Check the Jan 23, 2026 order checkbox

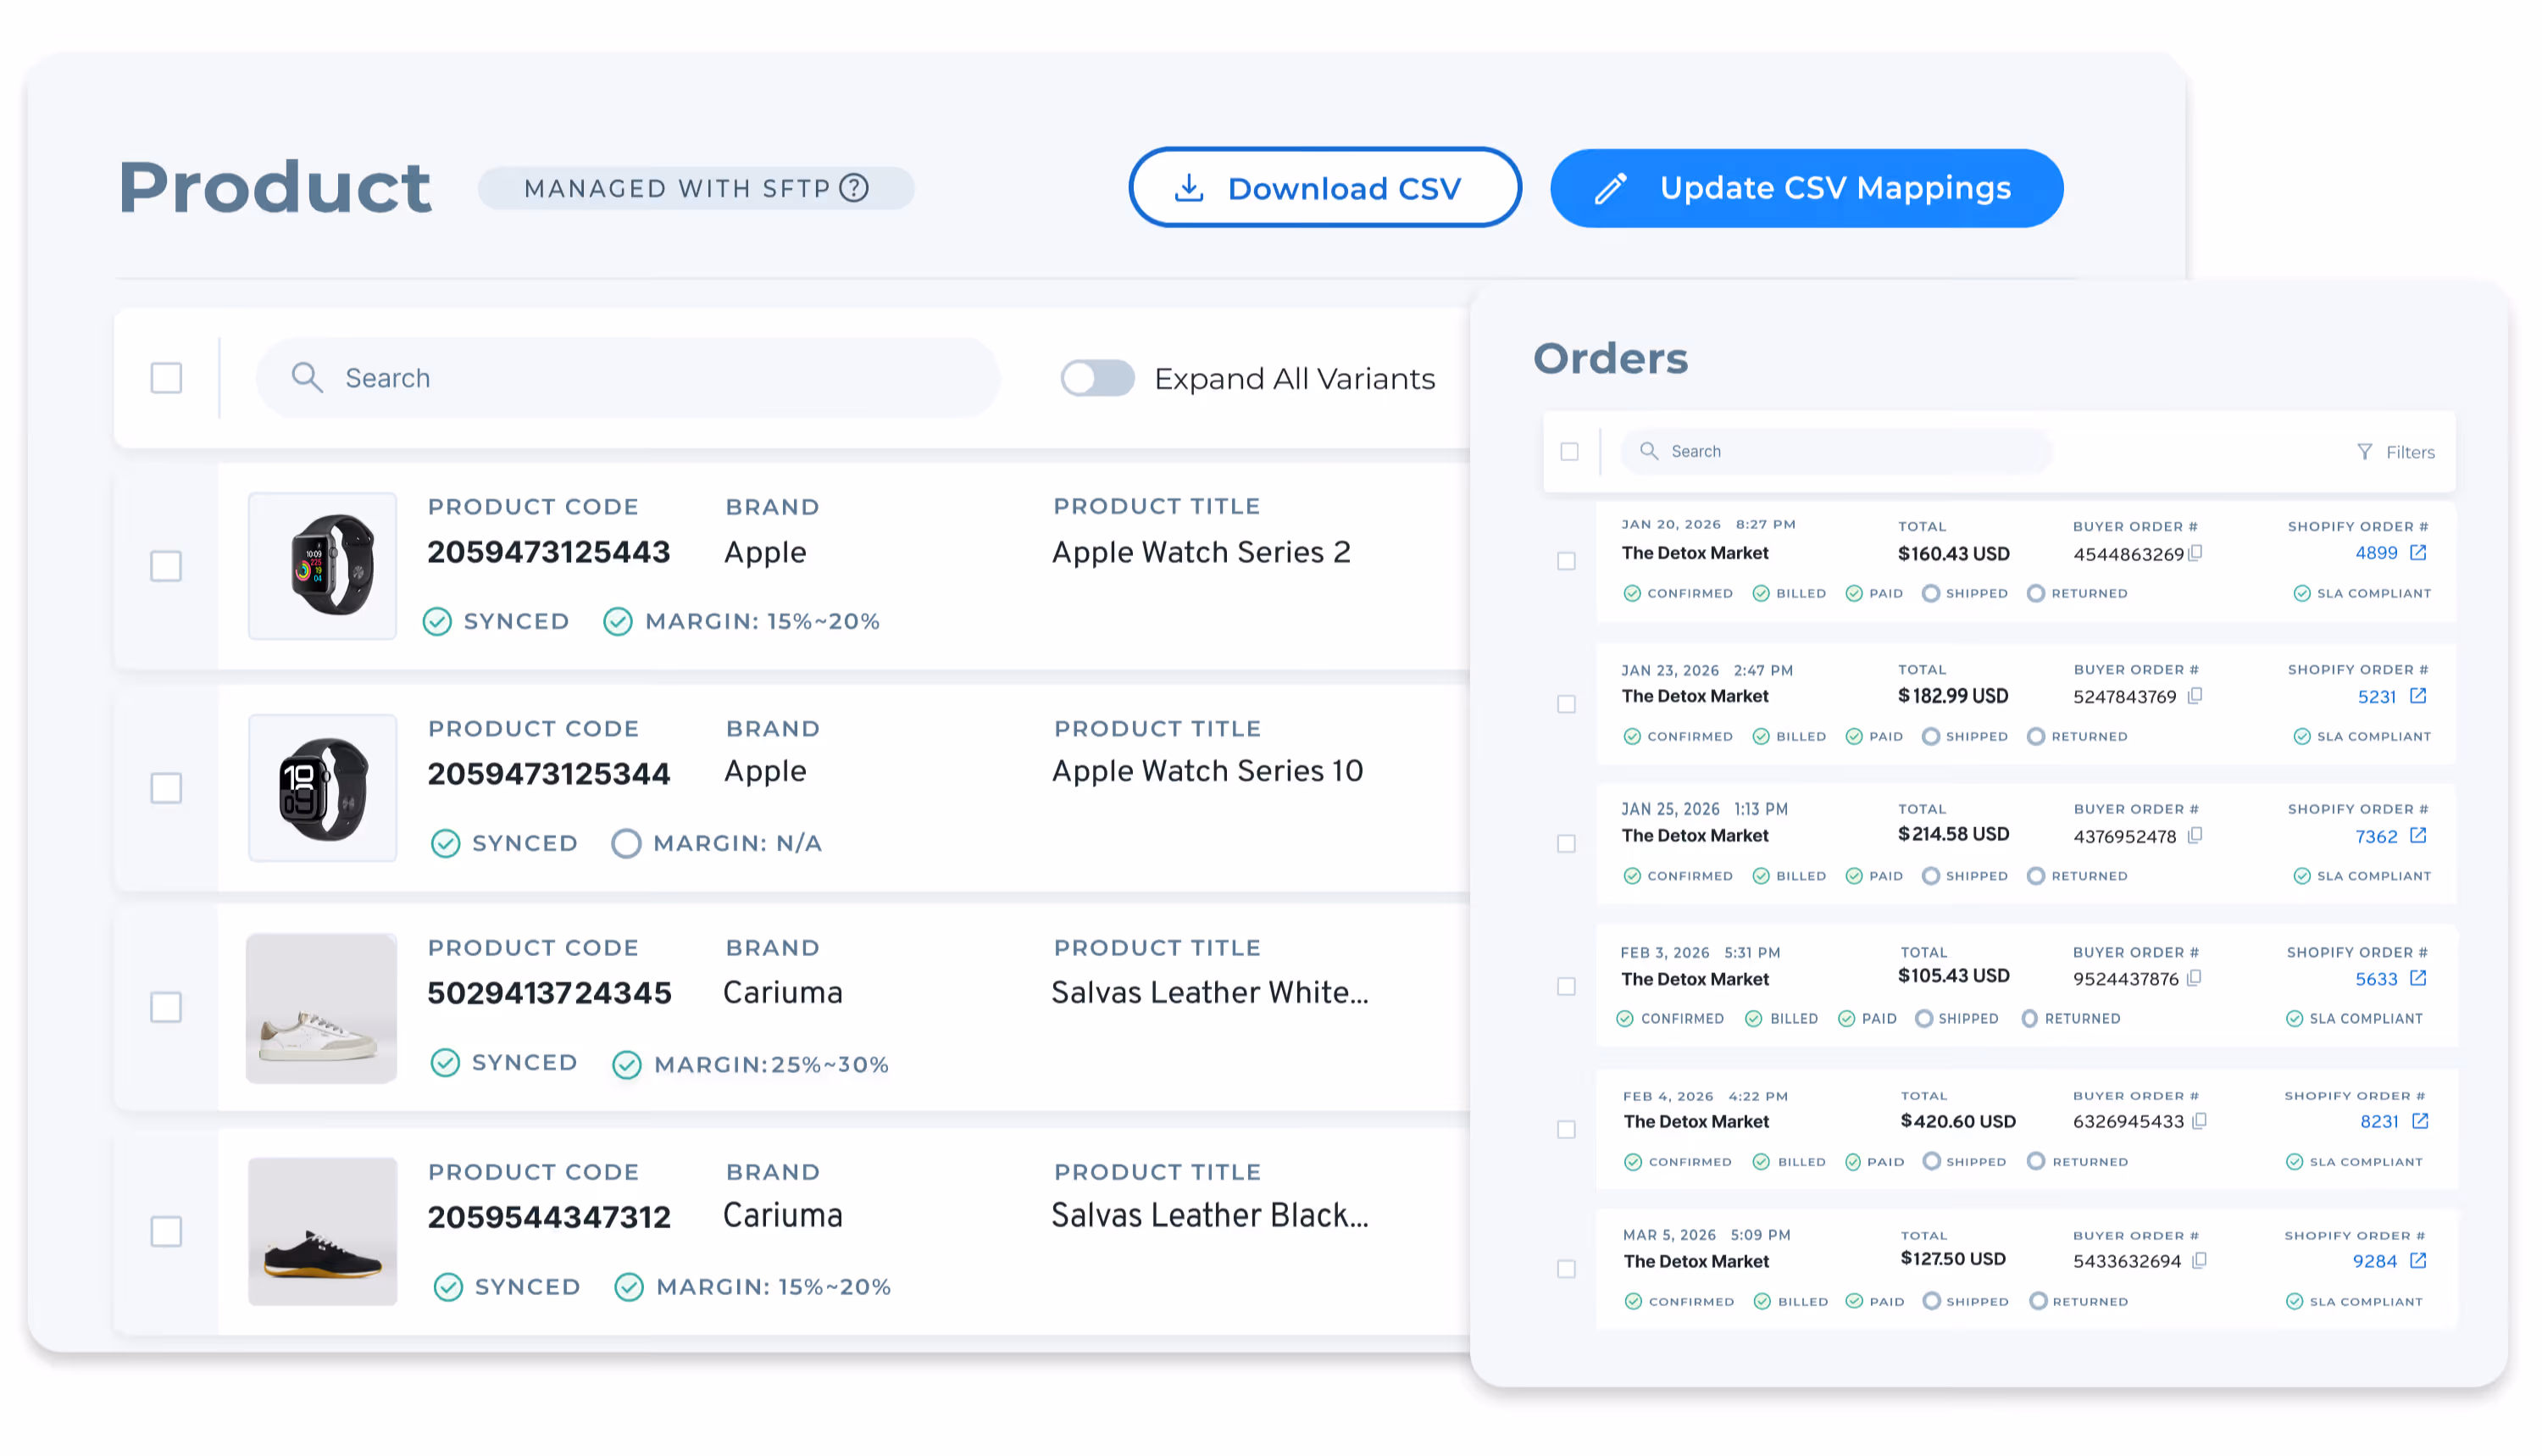point(1567,705)
